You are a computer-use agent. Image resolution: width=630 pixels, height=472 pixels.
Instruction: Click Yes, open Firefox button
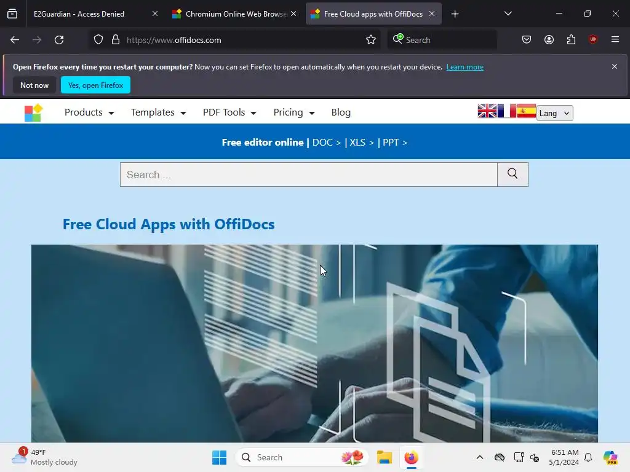(x=95, y=85)
